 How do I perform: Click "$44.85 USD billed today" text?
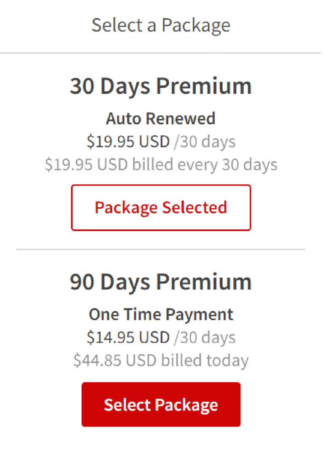[x=161, y=360]
